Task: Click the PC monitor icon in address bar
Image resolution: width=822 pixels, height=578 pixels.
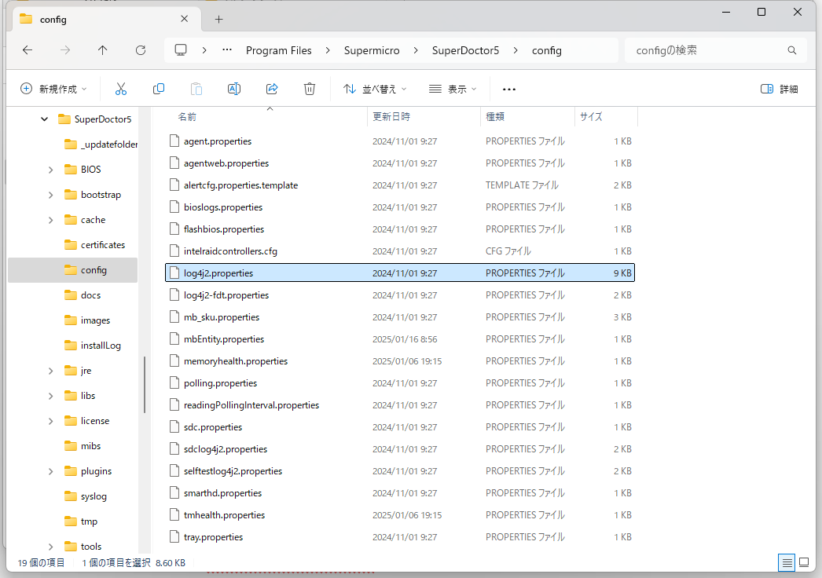Action: (x=181, y=50)
